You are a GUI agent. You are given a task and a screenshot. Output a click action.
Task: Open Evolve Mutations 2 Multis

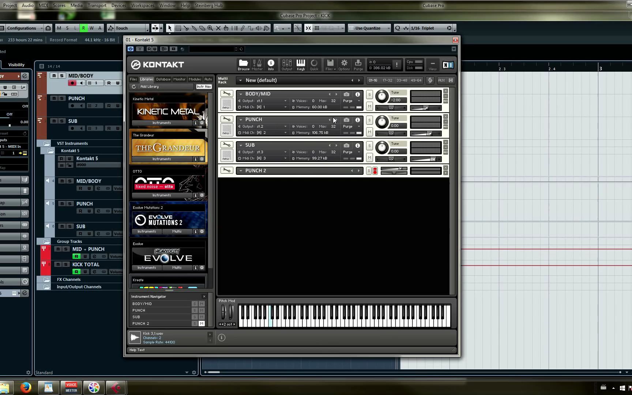[177, 232]
